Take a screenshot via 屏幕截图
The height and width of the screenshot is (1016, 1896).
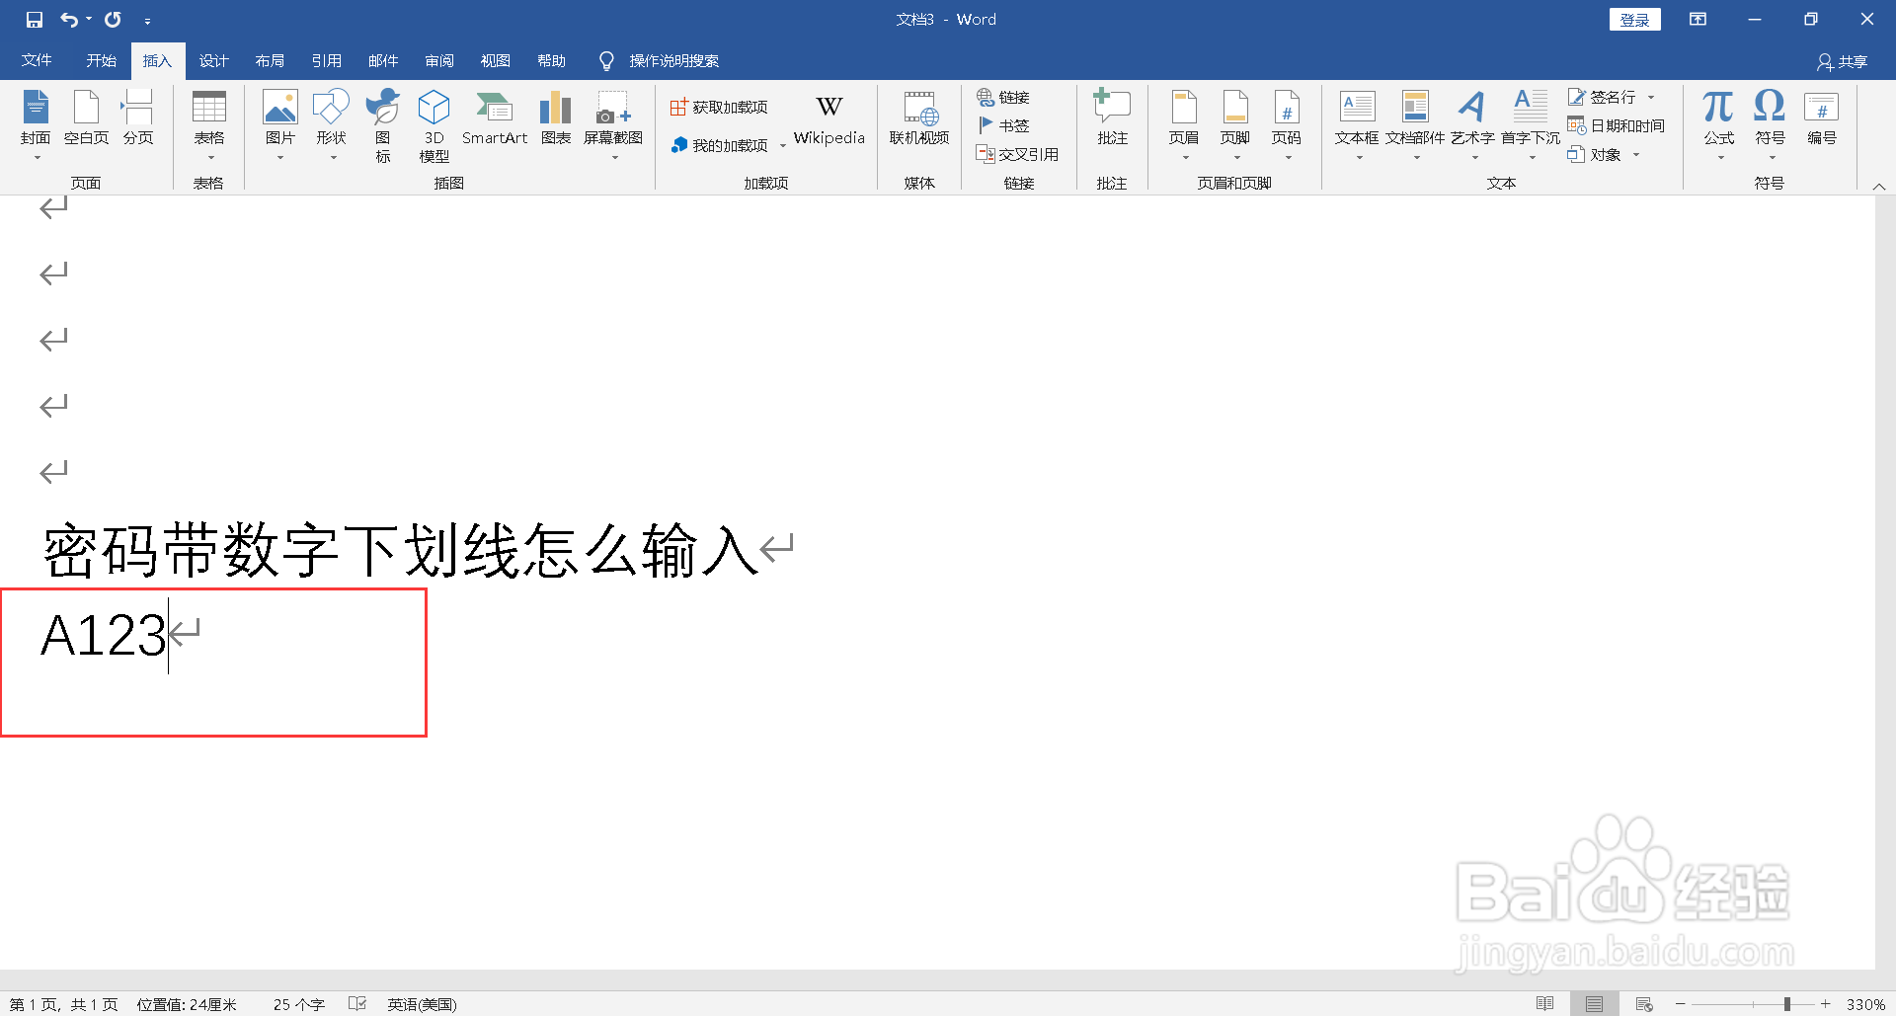coord(612,118)
